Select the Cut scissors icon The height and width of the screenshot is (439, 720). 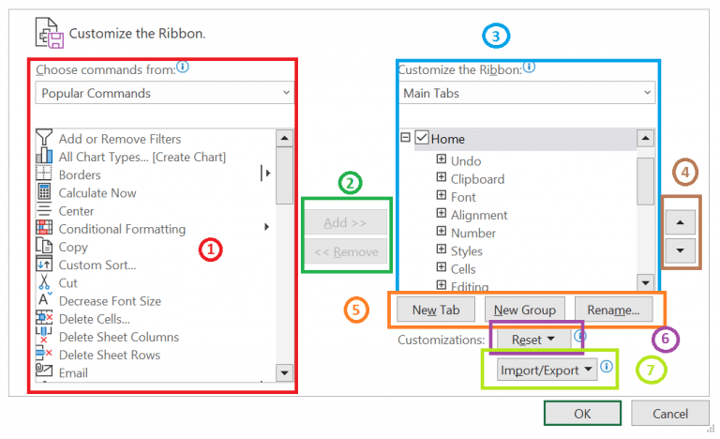(44, 281)
